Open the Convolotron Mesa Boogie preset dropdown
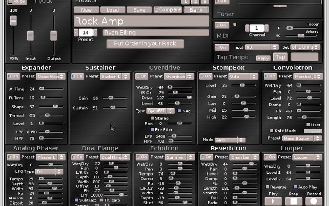 click(302, 138)
